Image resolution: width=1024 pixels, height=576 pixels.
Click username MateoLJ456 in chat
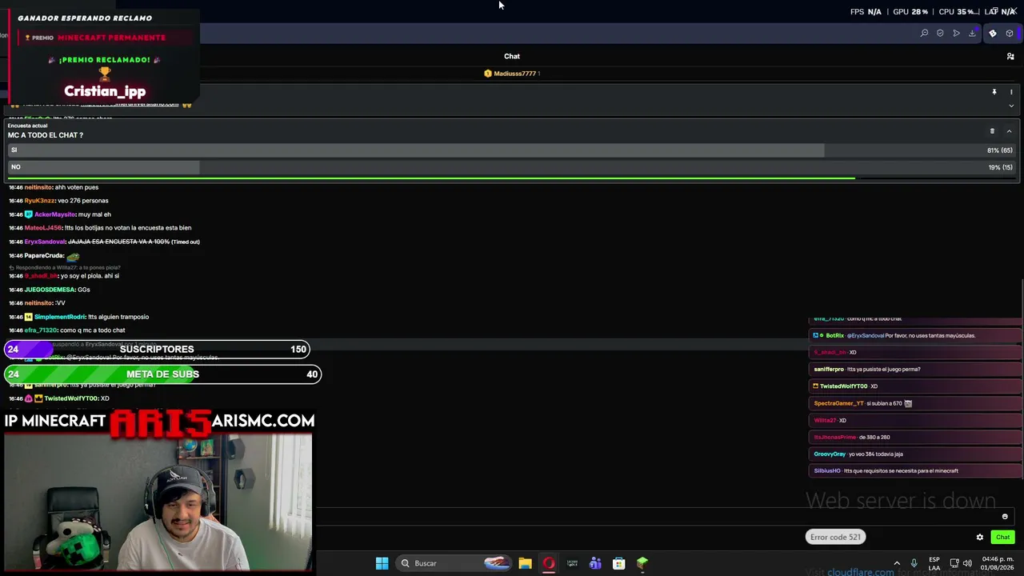[x=43, y=228]
